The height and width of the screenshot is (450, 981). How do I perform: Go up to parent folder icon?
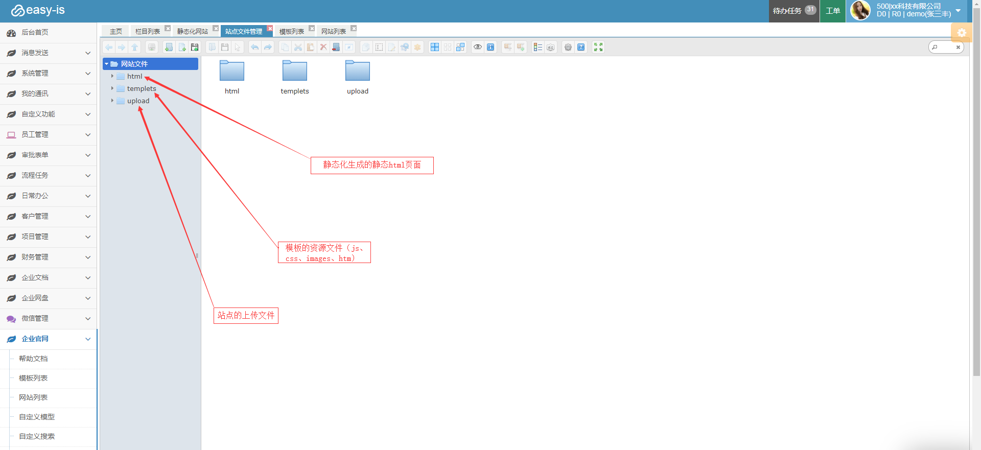point(134,47)
